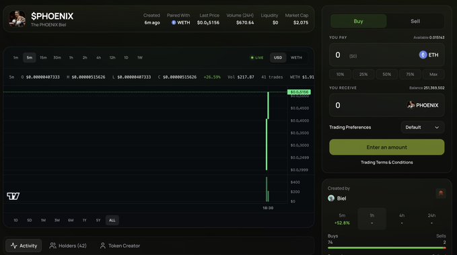457x255 pixels.
Task: Open Trading Terms & Conditions link
Action: 387,162
